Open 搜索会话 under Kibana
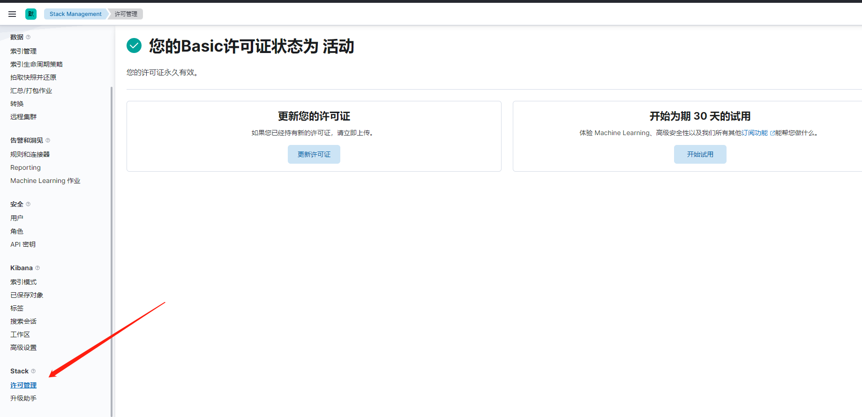Screen dimensions: 862x417 coord(23,321)
